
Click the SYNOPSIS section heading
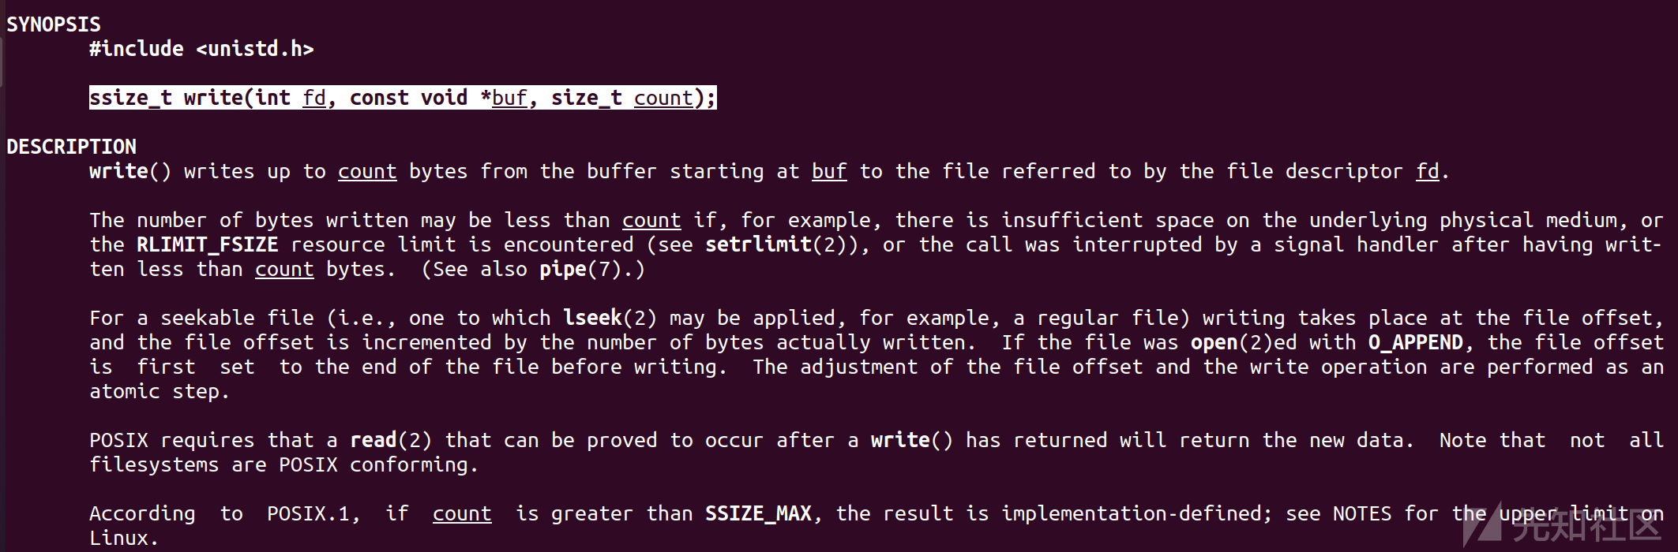pos(54,24)
